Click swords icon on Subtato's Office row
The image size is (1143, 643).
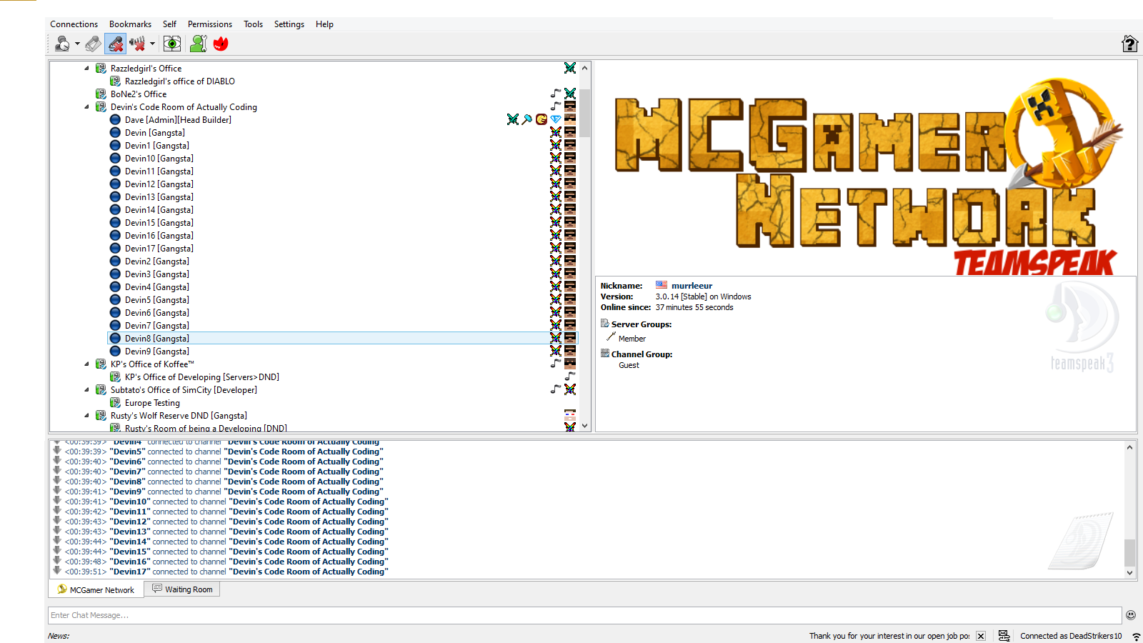(570, 389)
